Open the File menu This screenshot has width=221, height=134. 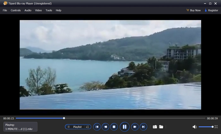click(x=5, y=10)
